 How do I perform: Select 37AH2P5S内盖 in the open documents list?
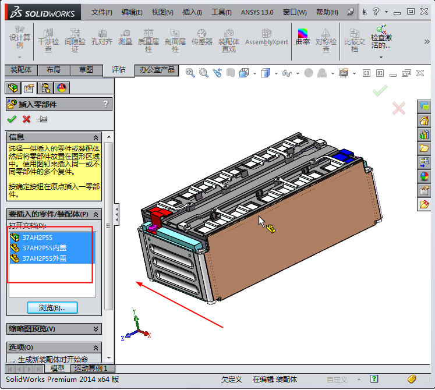tap(44, 247)
